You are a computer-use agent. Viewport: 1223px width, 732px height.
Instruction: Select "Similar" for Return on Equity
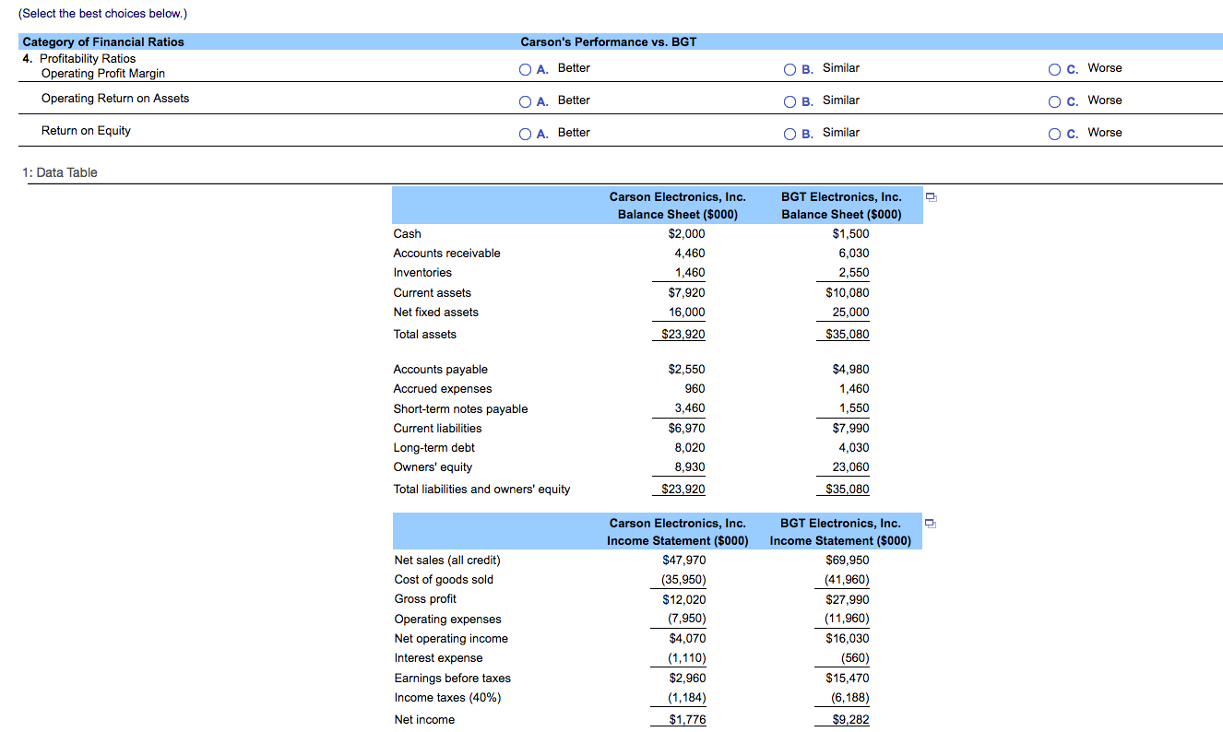point(790,133)
